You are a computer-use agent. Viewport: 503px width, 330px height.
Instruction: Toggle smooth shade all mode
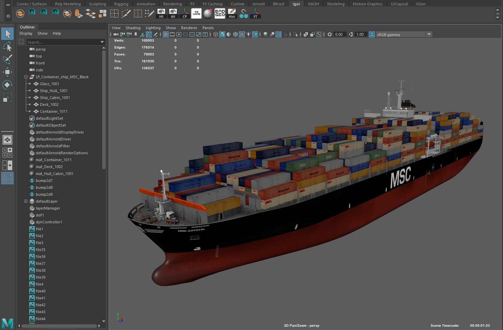click(x=222, y=35)
